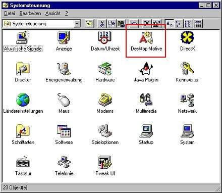
Task: Switch to large icons view
Action: tap(170, 24)
